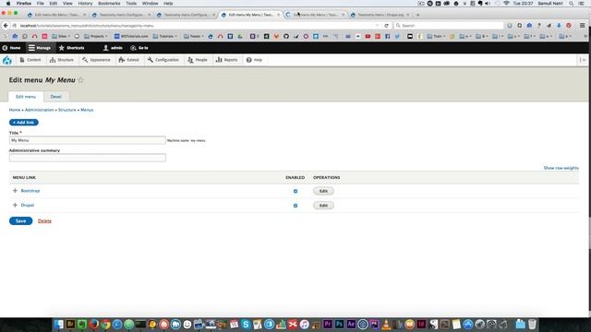Grab the drag handle beside Drupal

pos(15,205)
